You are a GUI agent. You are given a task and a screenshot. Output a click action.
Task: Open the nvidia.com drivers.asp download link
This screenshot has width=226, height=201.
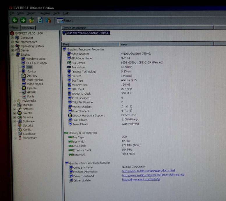(153, 175)
